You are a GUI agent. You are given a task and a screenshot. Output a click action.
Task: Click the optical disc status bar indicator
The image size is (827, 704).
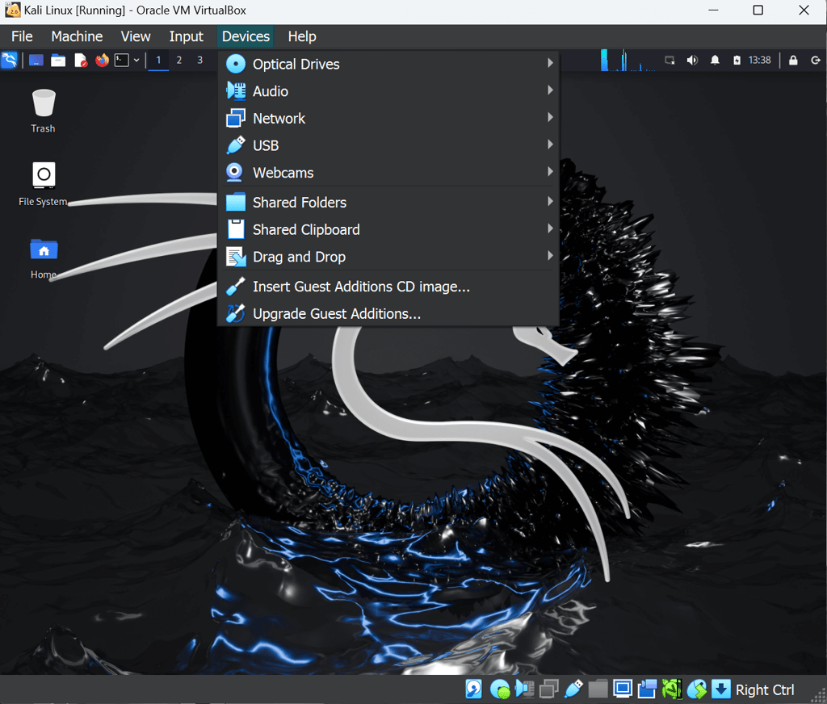(x=499, y=689)
